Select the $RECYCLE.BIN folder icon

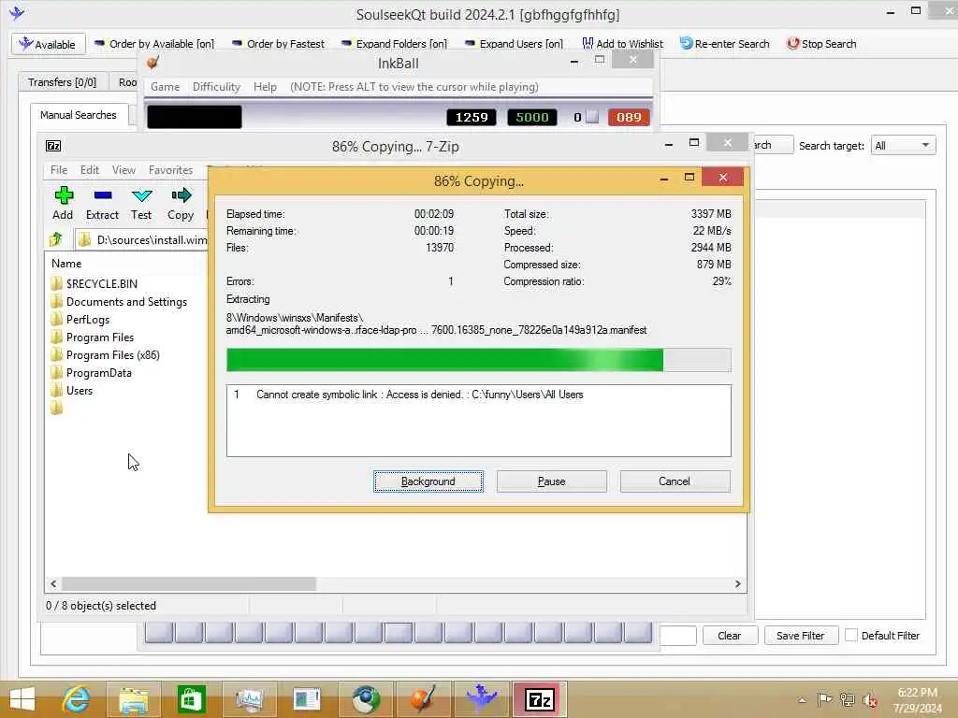click(x=57, y=283)
